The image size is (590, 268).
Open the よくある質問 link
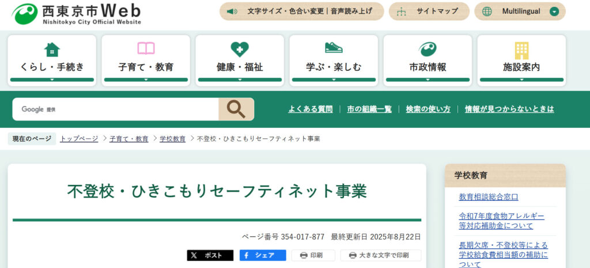click(x=311, y=109)
